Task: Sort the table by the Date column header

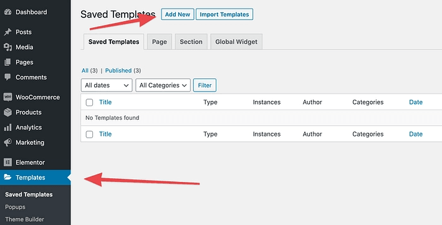Action: 416,102
